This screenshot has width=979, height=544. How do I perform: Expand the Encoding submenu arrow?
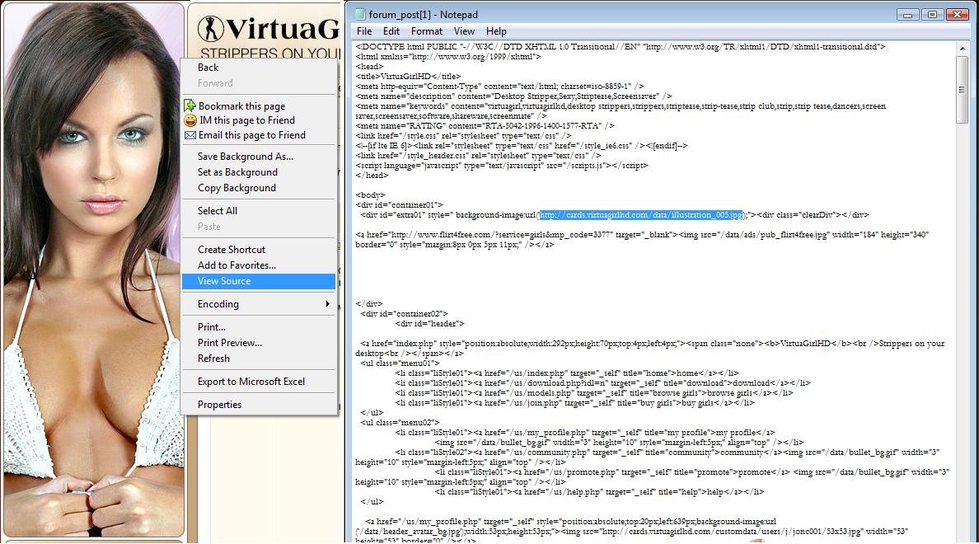327,304
